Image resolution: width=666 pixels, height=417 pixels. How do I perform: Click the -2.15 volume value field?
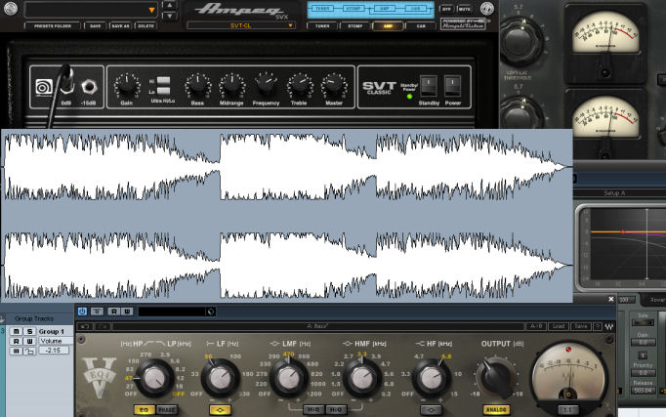pyautogui.click(x=54, y=351)
